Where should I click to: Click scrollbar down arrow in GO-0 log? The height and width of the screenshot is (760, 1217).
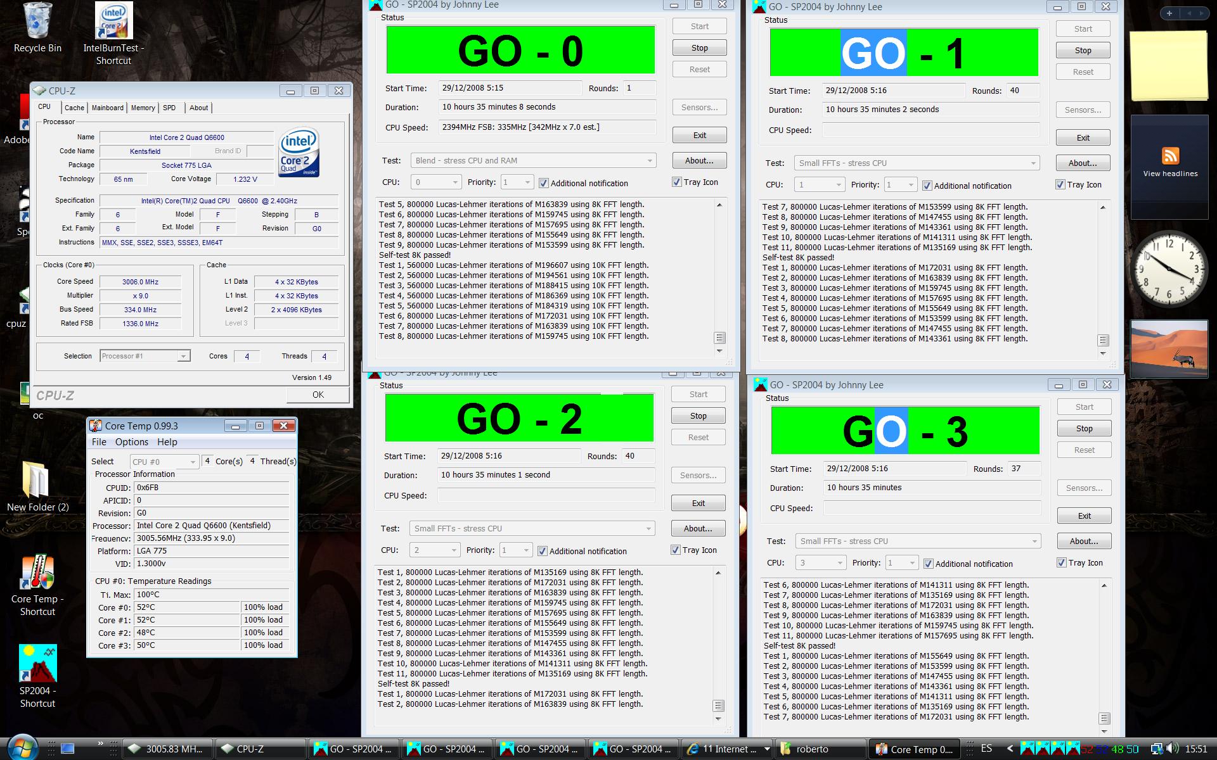pos(719,351)
